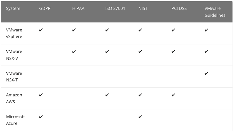Image resolution: width=234 pixels, height=132 pixels.
Task: Click the ISO 27001 checkmark for Amazon AWS
Action: click(x=107, y=95)
